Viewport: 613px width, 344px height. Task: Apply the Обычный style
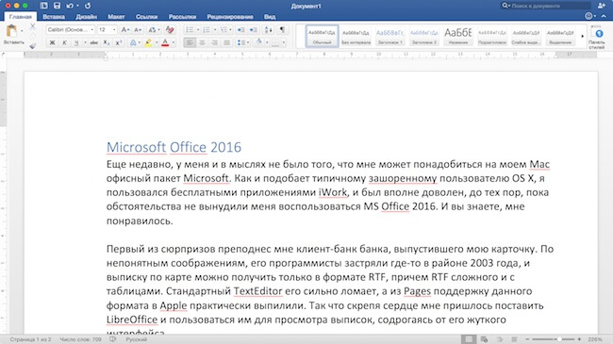(x=323, y=37)
